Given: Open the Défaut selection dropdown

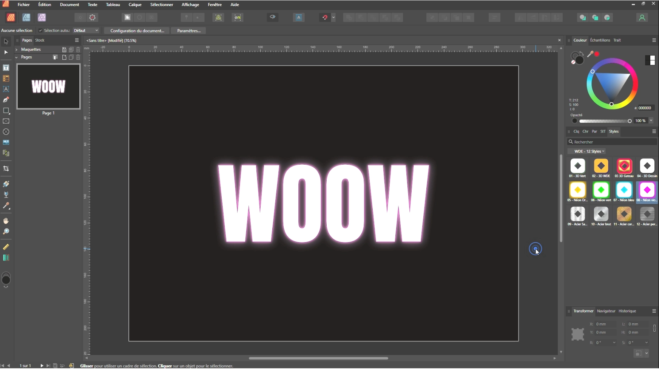Looking at the screenshot, I should click(x=86, y=31).
